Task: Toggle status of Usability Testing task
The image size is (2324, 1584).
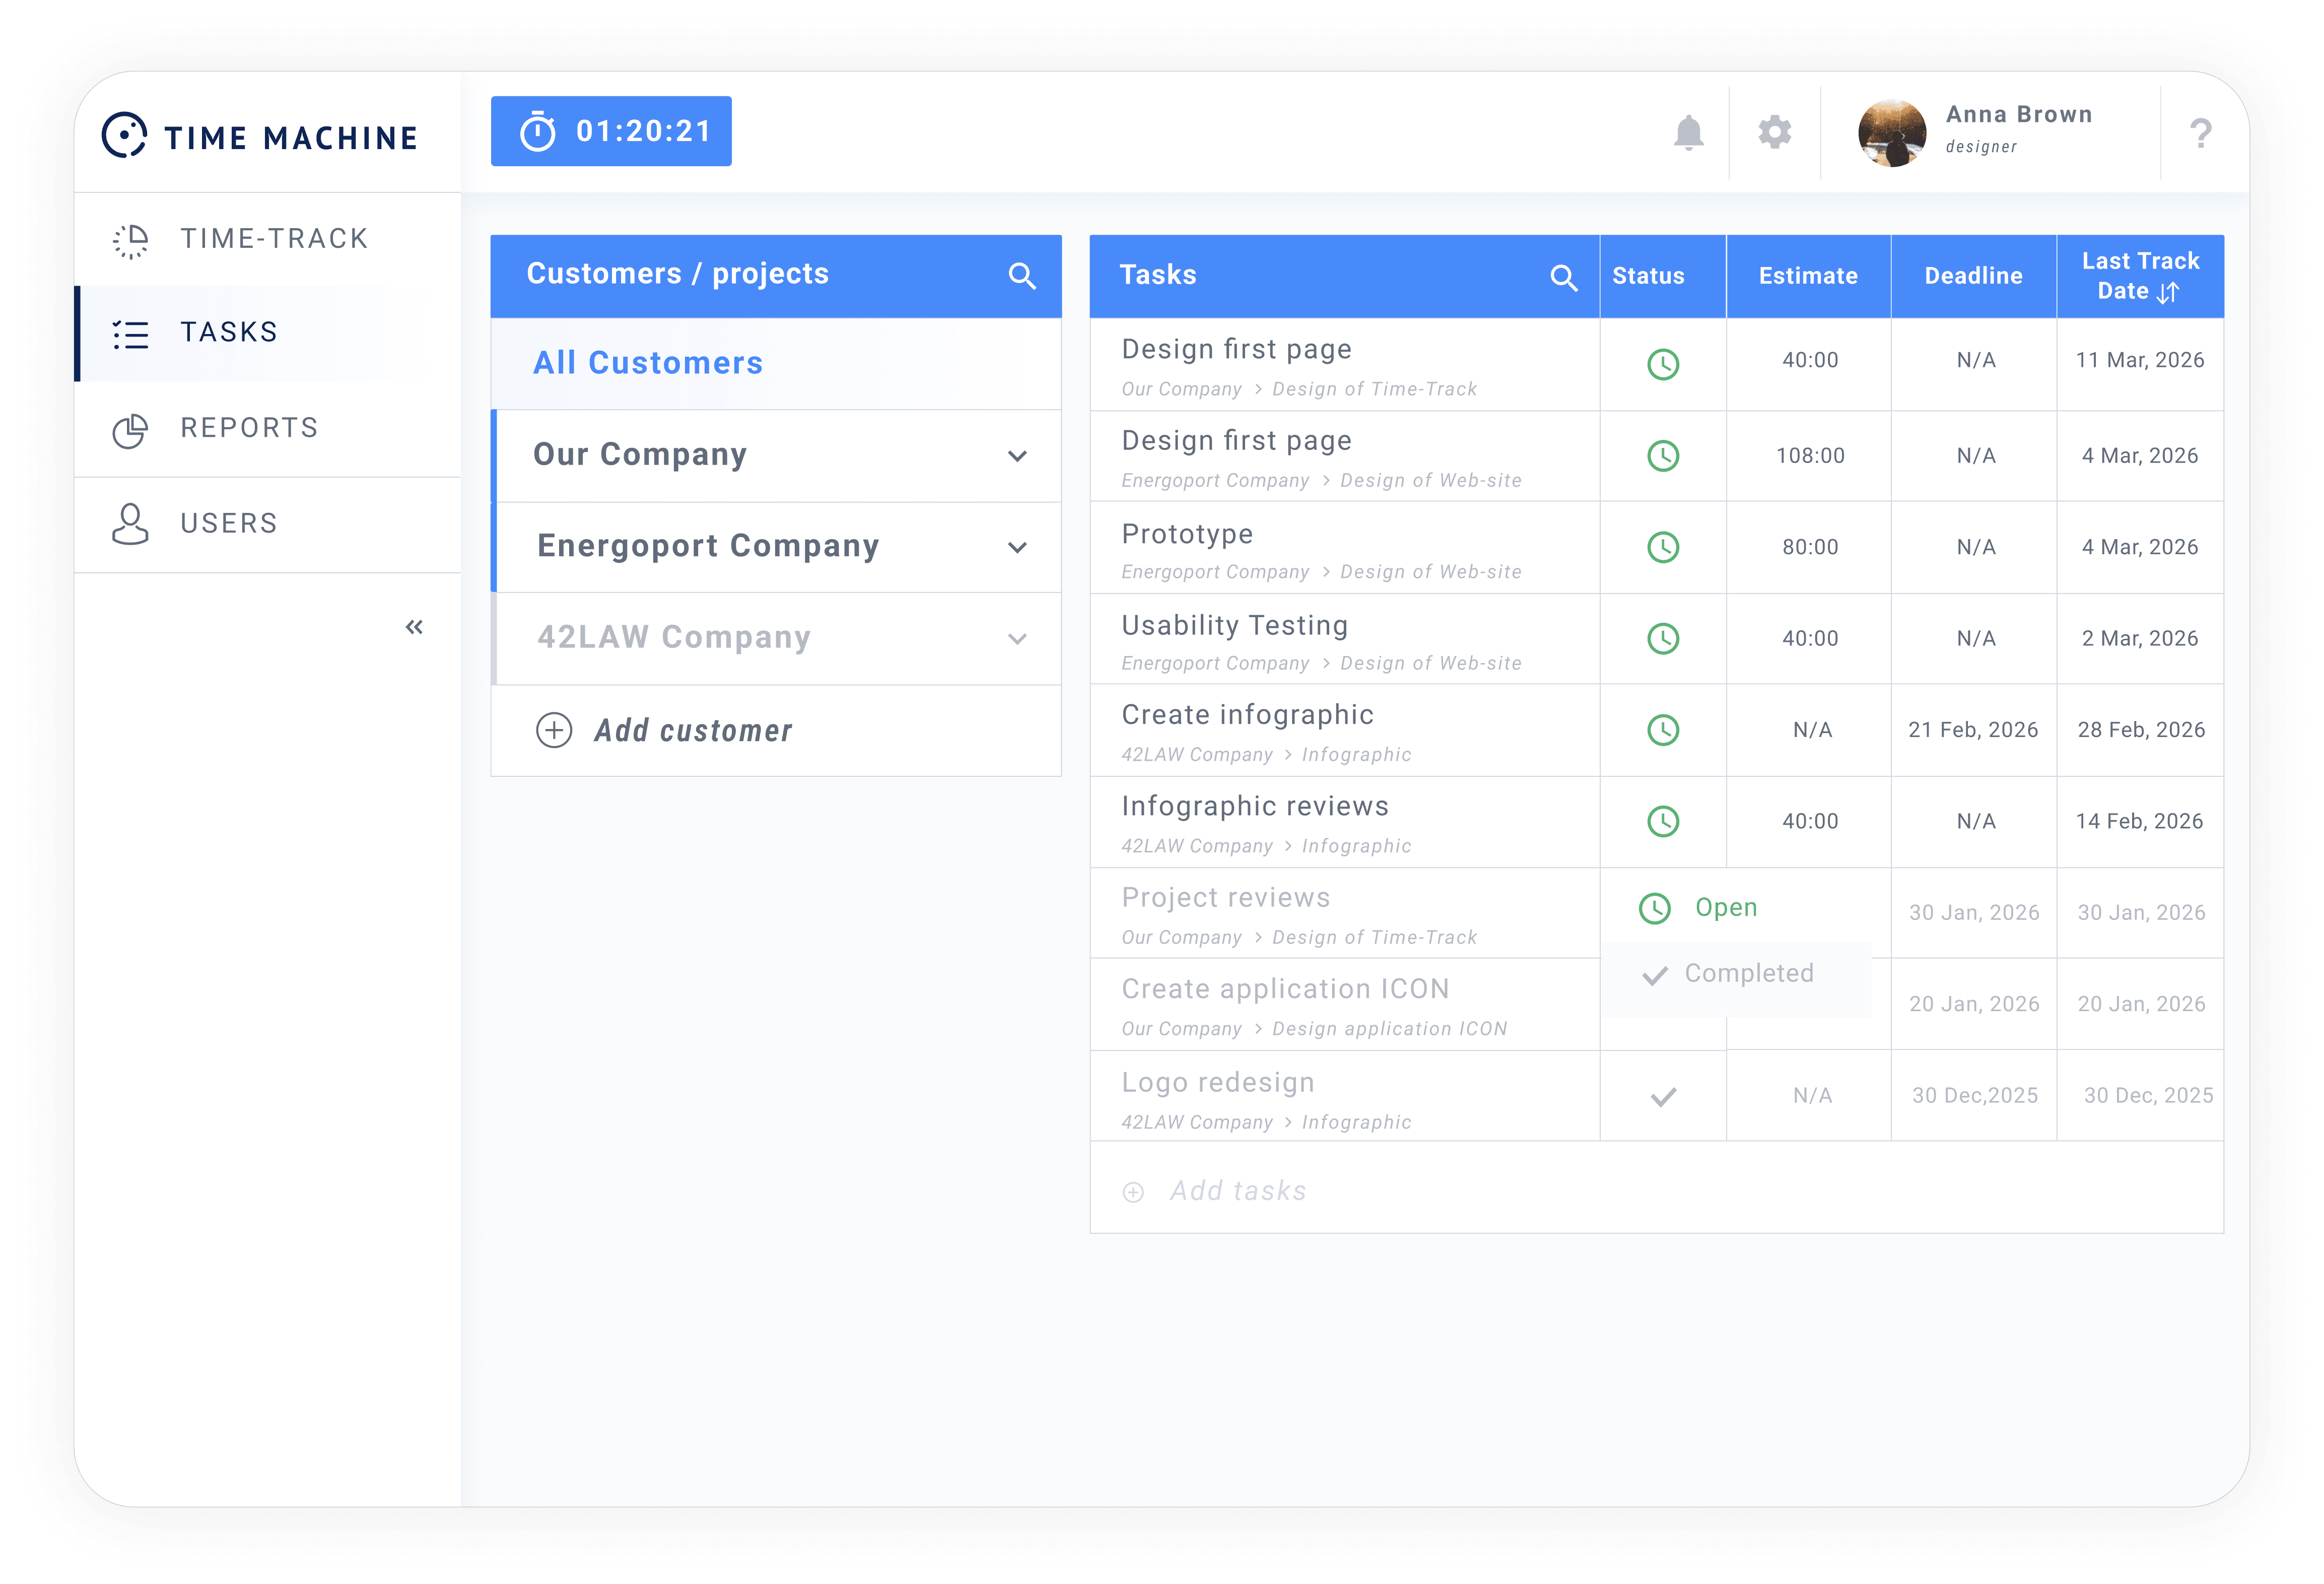Action: click(x=1662, y=639)
